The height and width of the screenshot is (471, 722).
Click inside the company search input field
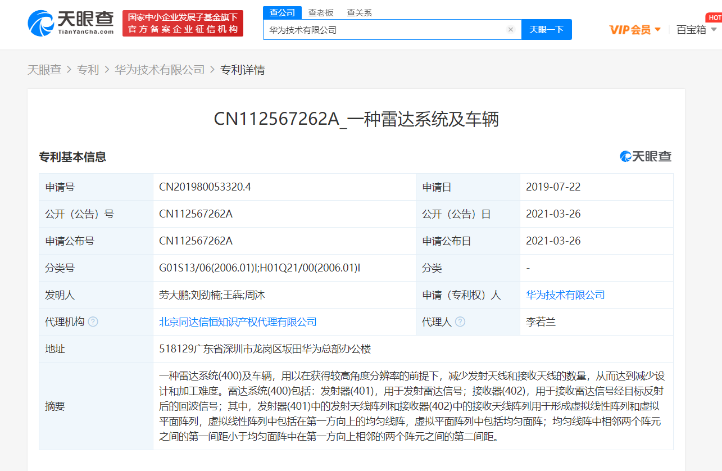[x=388, y=29]
